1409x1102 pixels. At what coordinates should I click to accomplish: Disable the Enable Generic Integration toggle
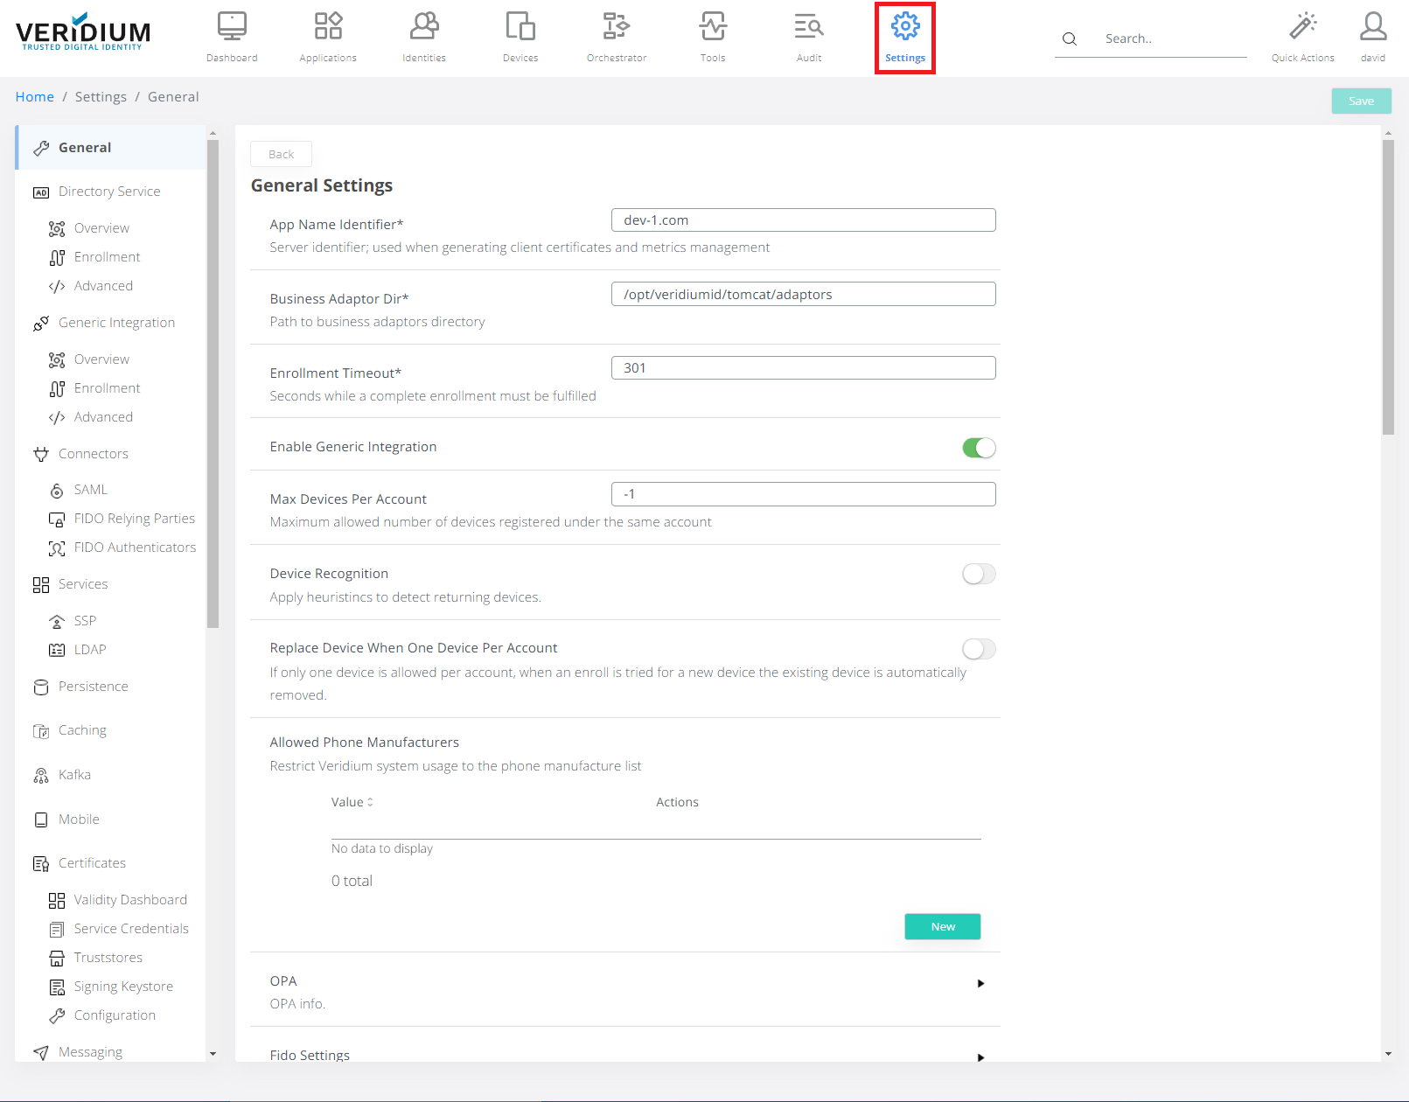click(979, 448)
